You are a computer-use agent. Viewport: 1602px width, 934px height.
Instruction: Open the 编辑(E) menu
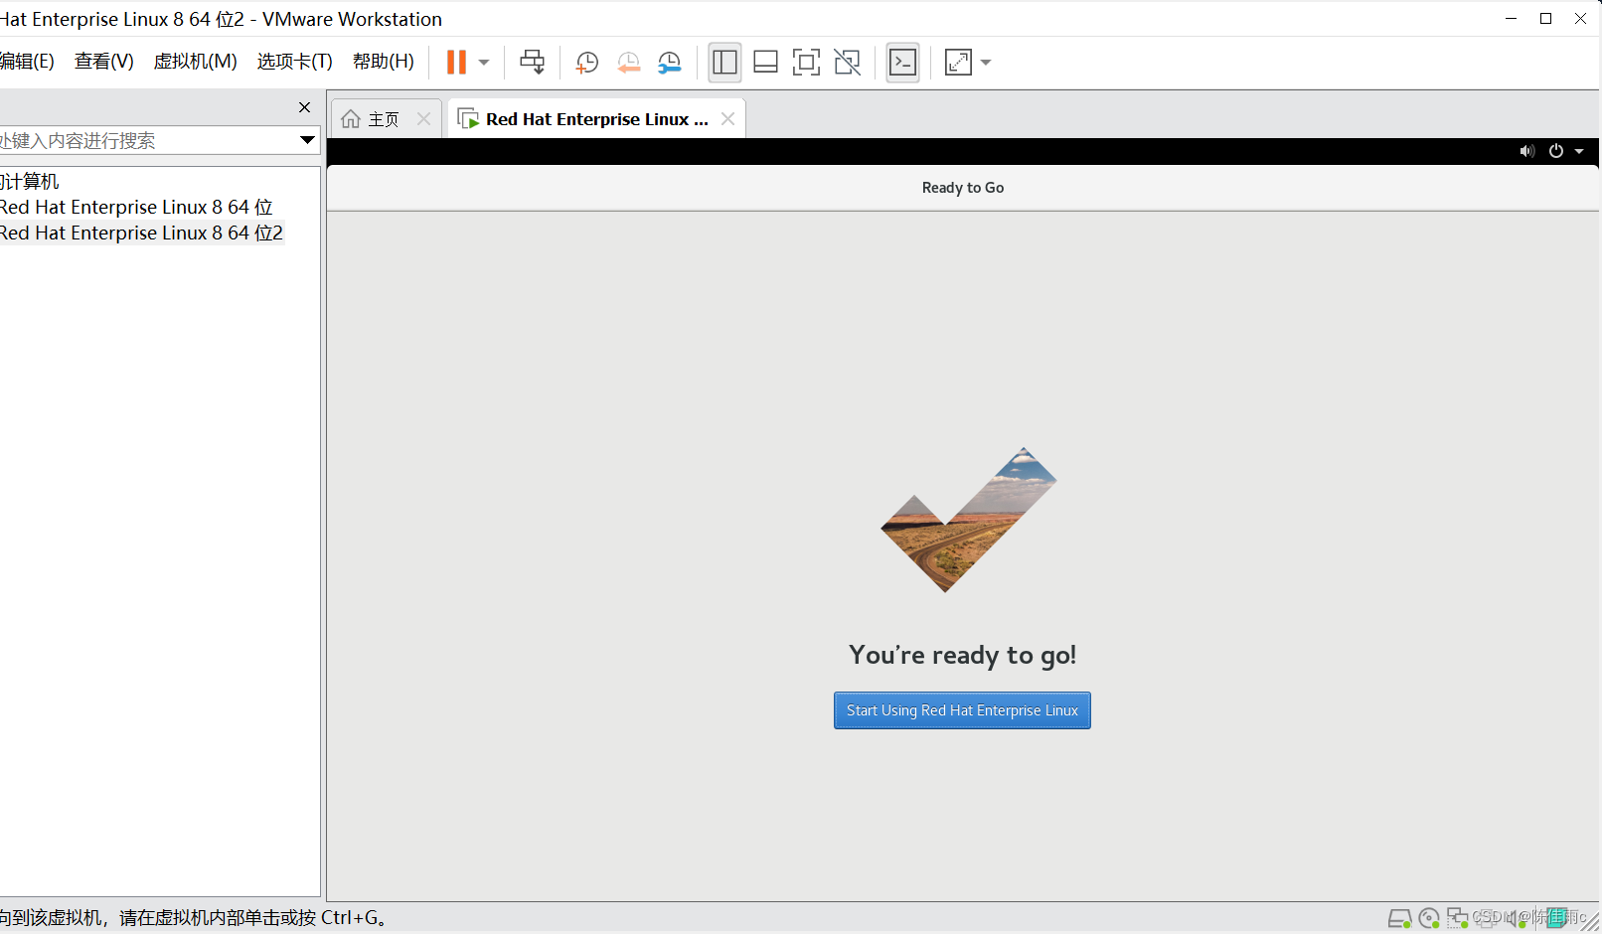[27, 62]
